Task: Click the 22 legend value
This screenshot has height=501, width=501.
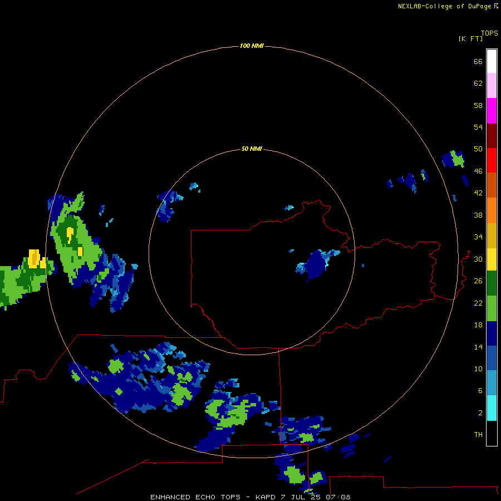Action: 478,303
